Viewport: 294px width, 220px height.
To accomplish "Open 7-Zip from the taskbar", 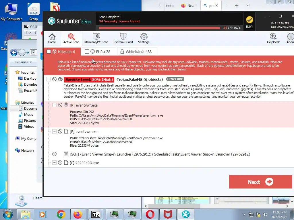I will click(95, 214).
